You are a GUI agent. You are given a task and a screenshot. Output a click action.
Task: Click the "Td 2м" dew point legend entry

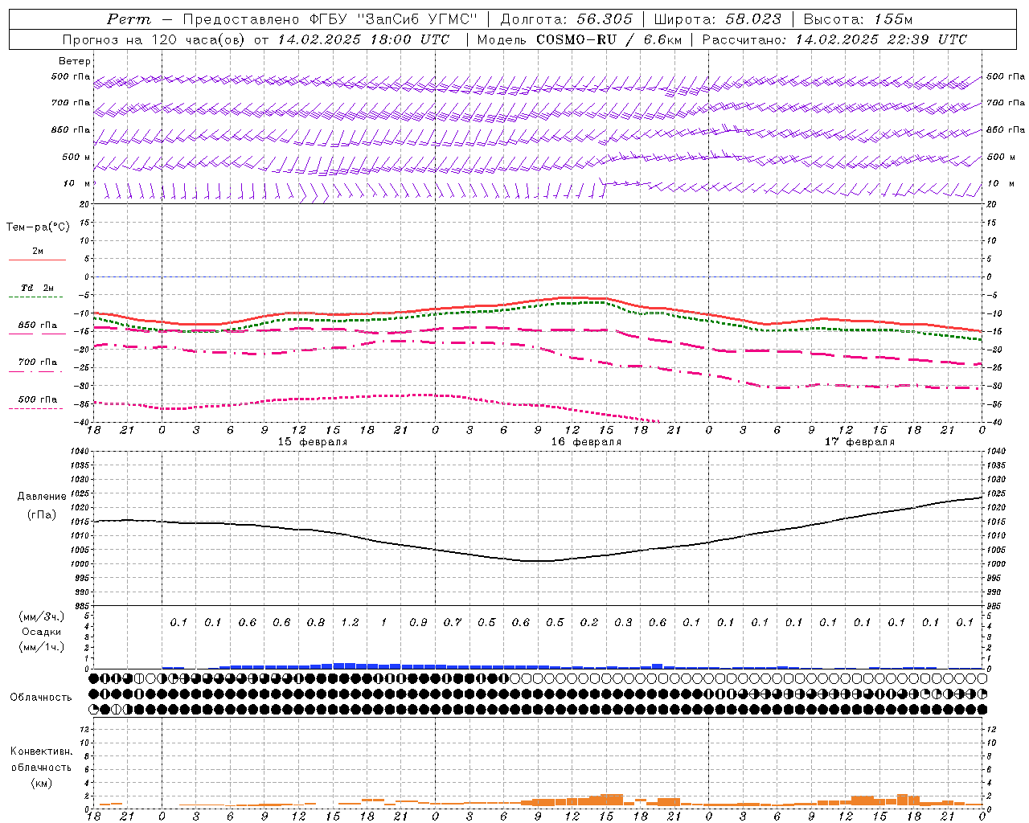coord(38,288)
